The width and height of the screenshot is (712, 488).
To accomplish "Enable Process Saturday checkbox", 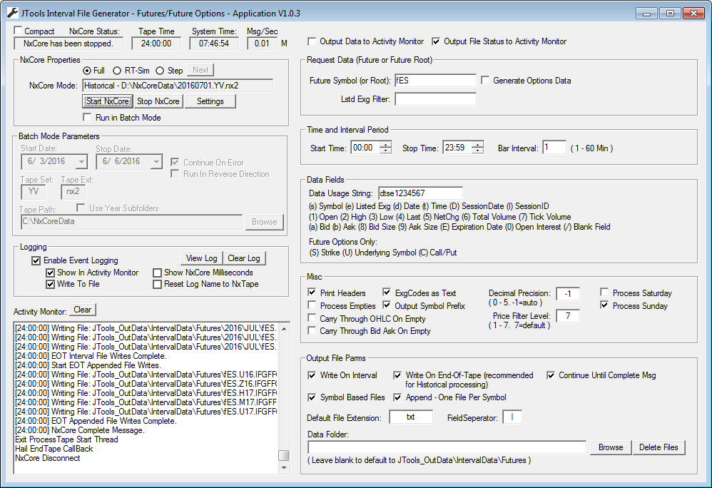I will 604,293.
